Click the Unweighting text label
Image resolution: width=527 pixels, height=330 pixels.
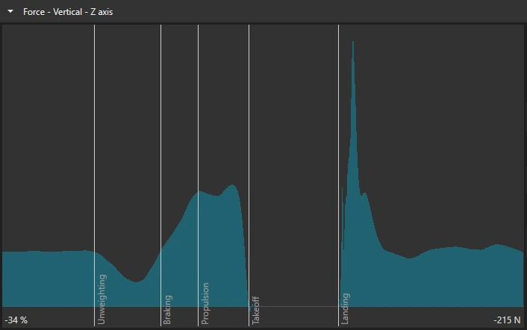(102, 299)
